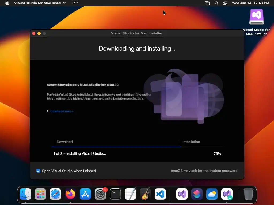
Task: Launch Firefox from the dock
Action: click(70, 194)
